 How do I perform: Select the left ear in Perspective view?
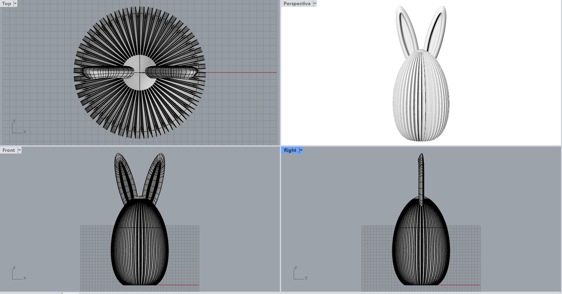405,31
